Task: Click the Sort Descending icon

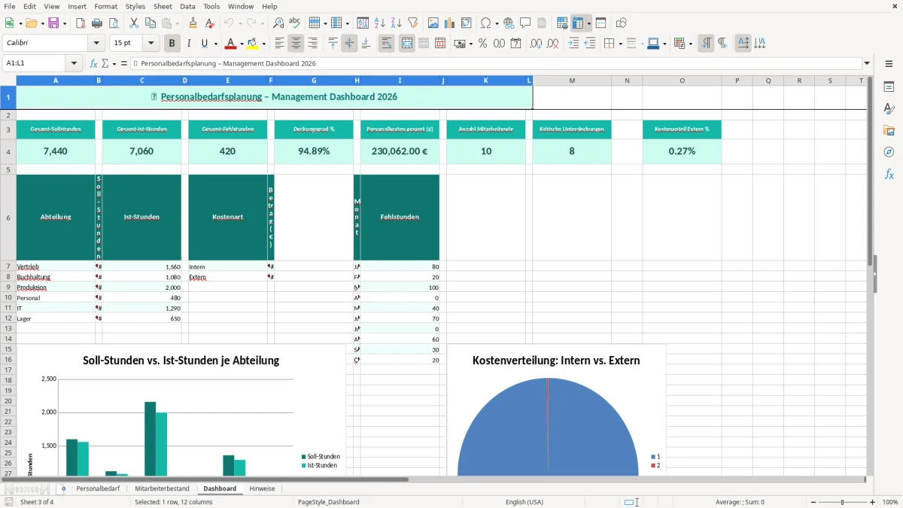Action: (397, 23)
